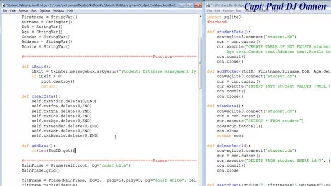Click 'self.txtSna.delete(0,END)' line

pyautogui.click(x=62, y=111)
